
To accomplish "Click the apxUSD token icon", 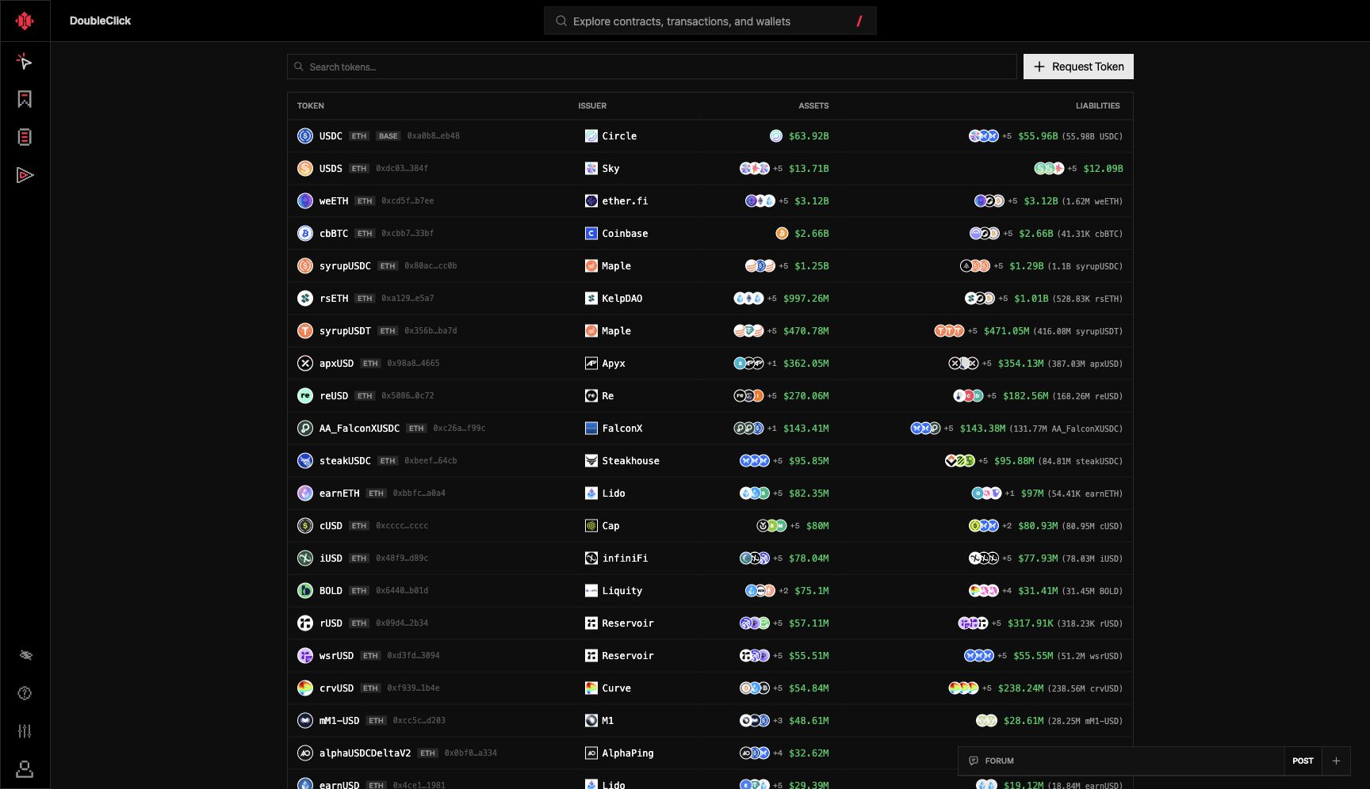I will click(305, 364).
